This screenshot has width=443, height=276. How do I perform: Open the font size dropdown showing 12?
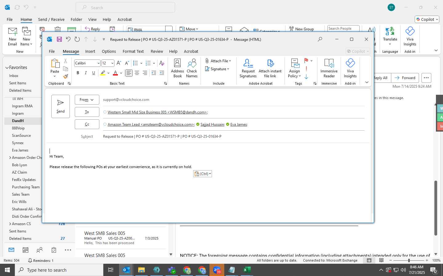pyautogui.click(x=112, y=63)
